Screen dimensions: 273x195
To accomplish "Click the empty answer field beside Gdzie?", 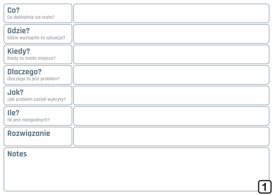I will click(x=171, y=34).
